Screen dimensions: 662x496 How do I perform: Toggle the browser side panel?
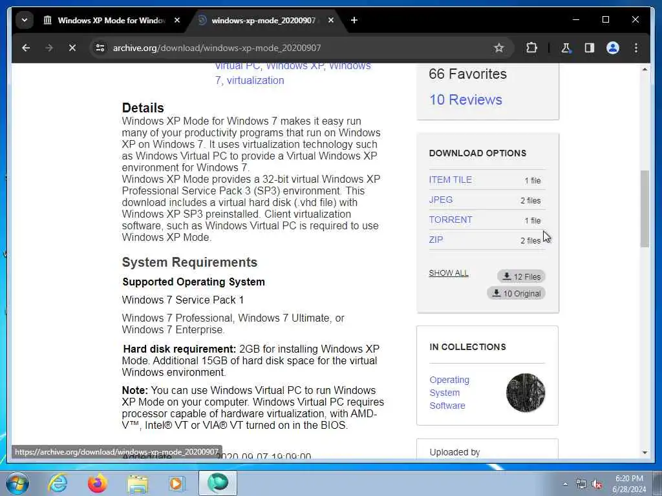point(590,48)
